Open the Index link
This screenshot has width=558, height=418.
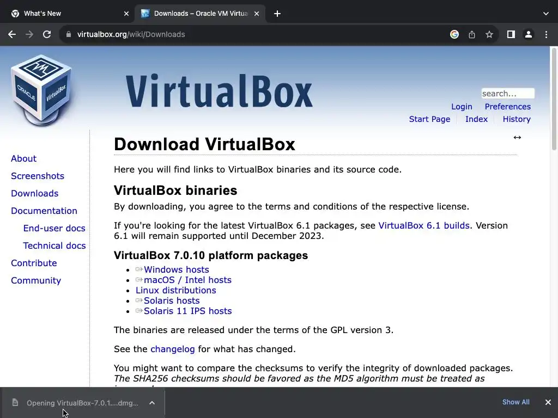(x=476, y=119)
